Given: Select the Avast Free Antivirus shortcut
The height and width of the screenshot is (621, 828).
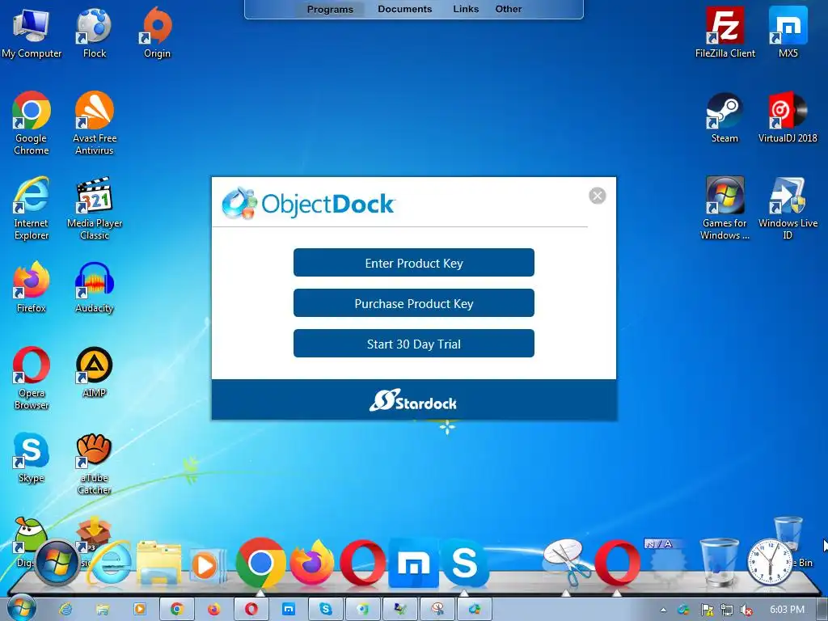Looking at the screenshot, I should click(x=95, y=123).
